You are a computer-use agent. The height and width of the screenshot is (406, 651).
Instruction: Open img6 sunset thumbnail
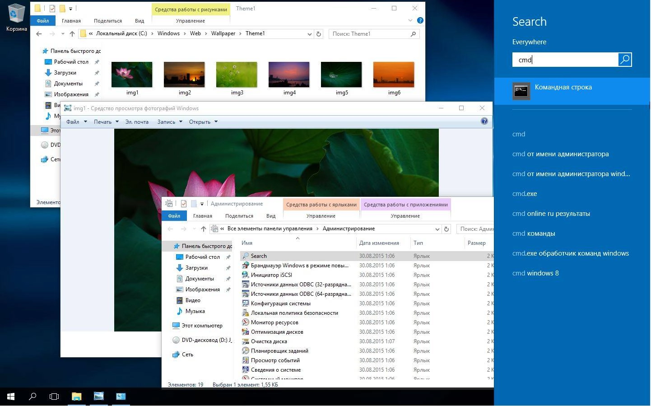point(394,75)
